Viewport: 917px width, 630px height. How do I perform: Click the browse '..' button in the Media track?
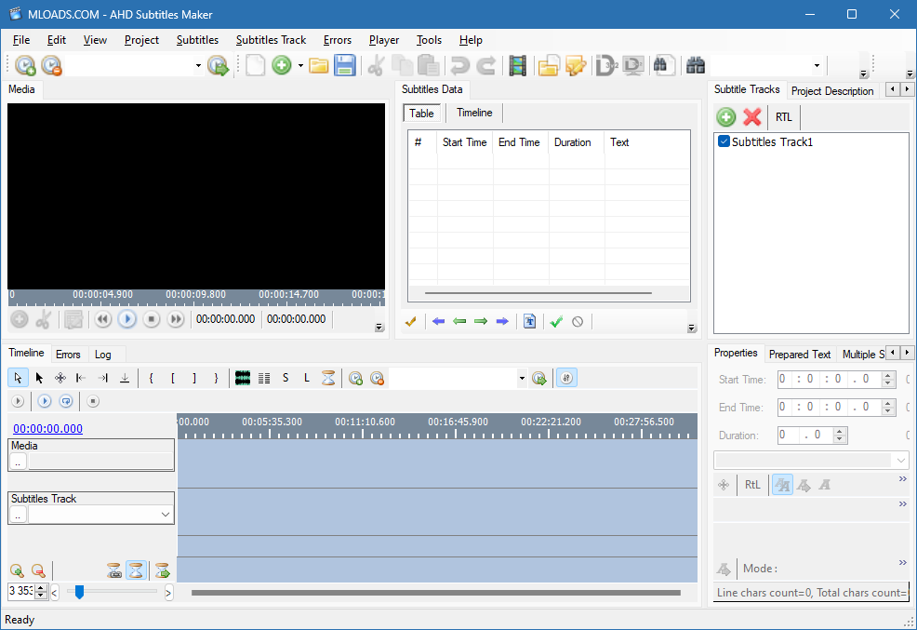point(18,462)
